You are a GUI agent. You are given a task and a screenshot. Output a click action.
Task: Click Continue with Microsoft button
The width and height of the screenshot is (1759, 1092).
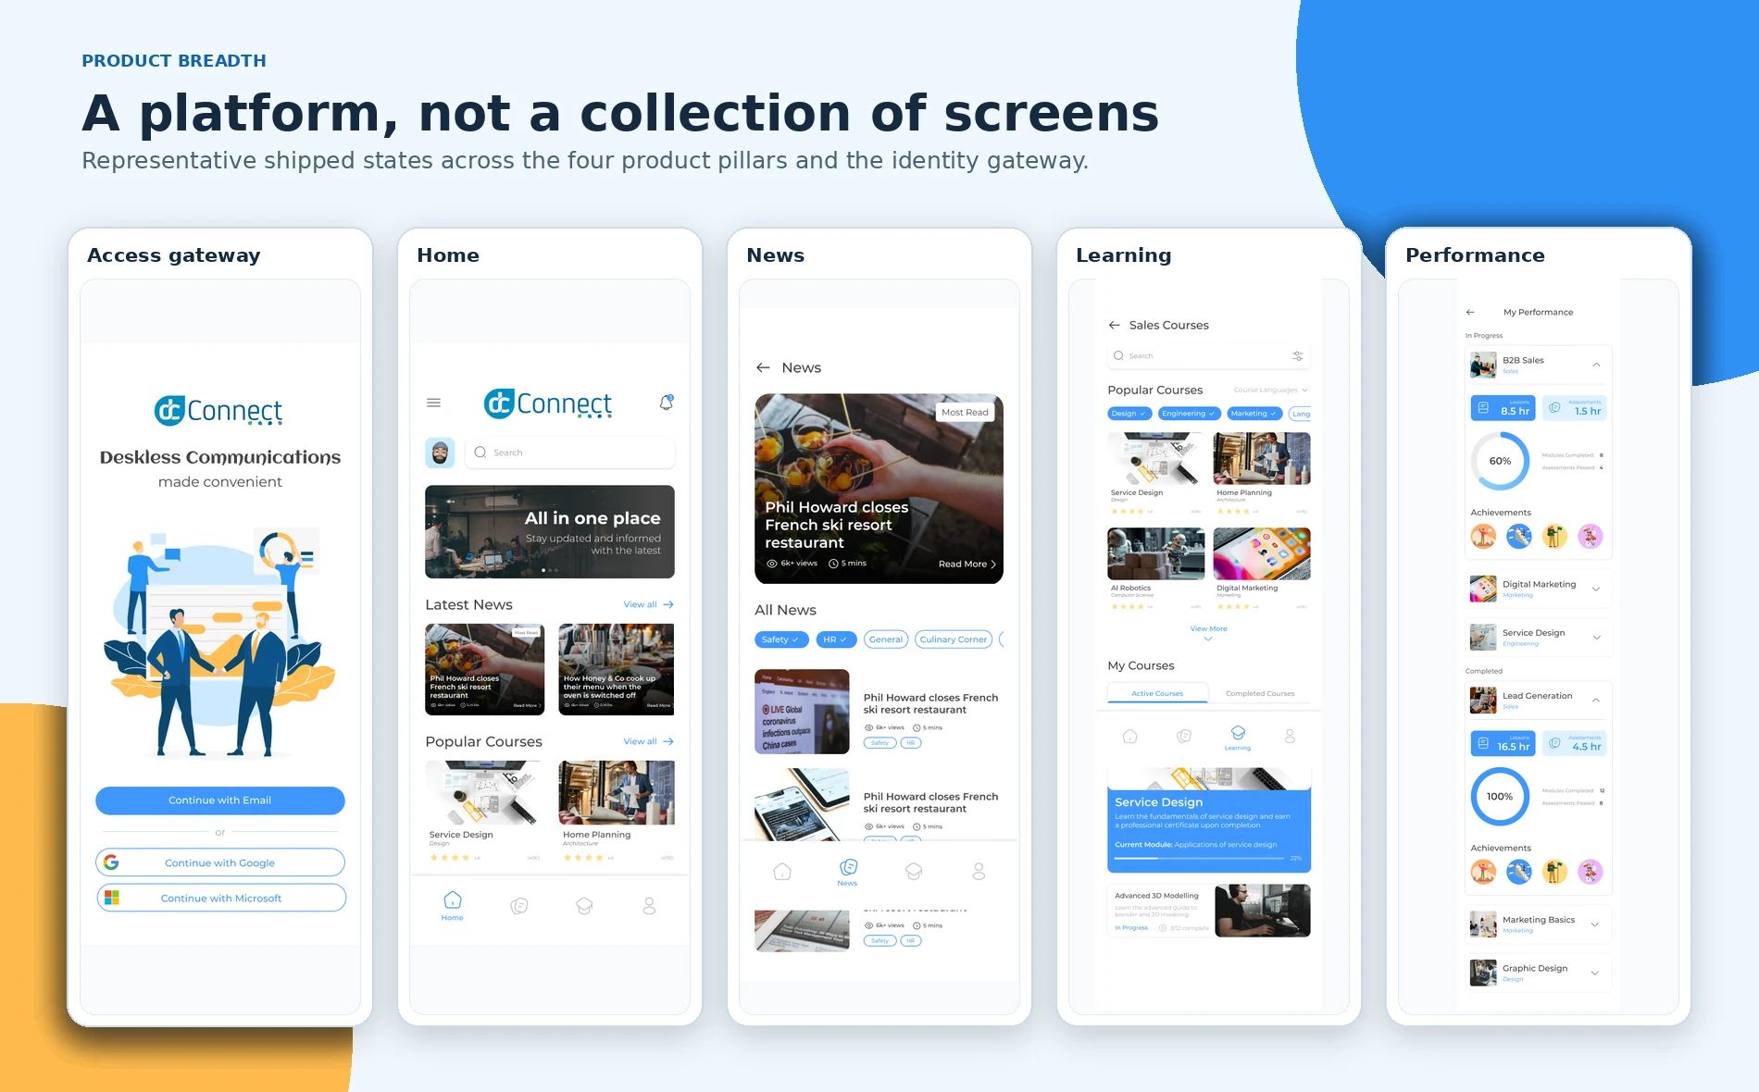point(220,898)
